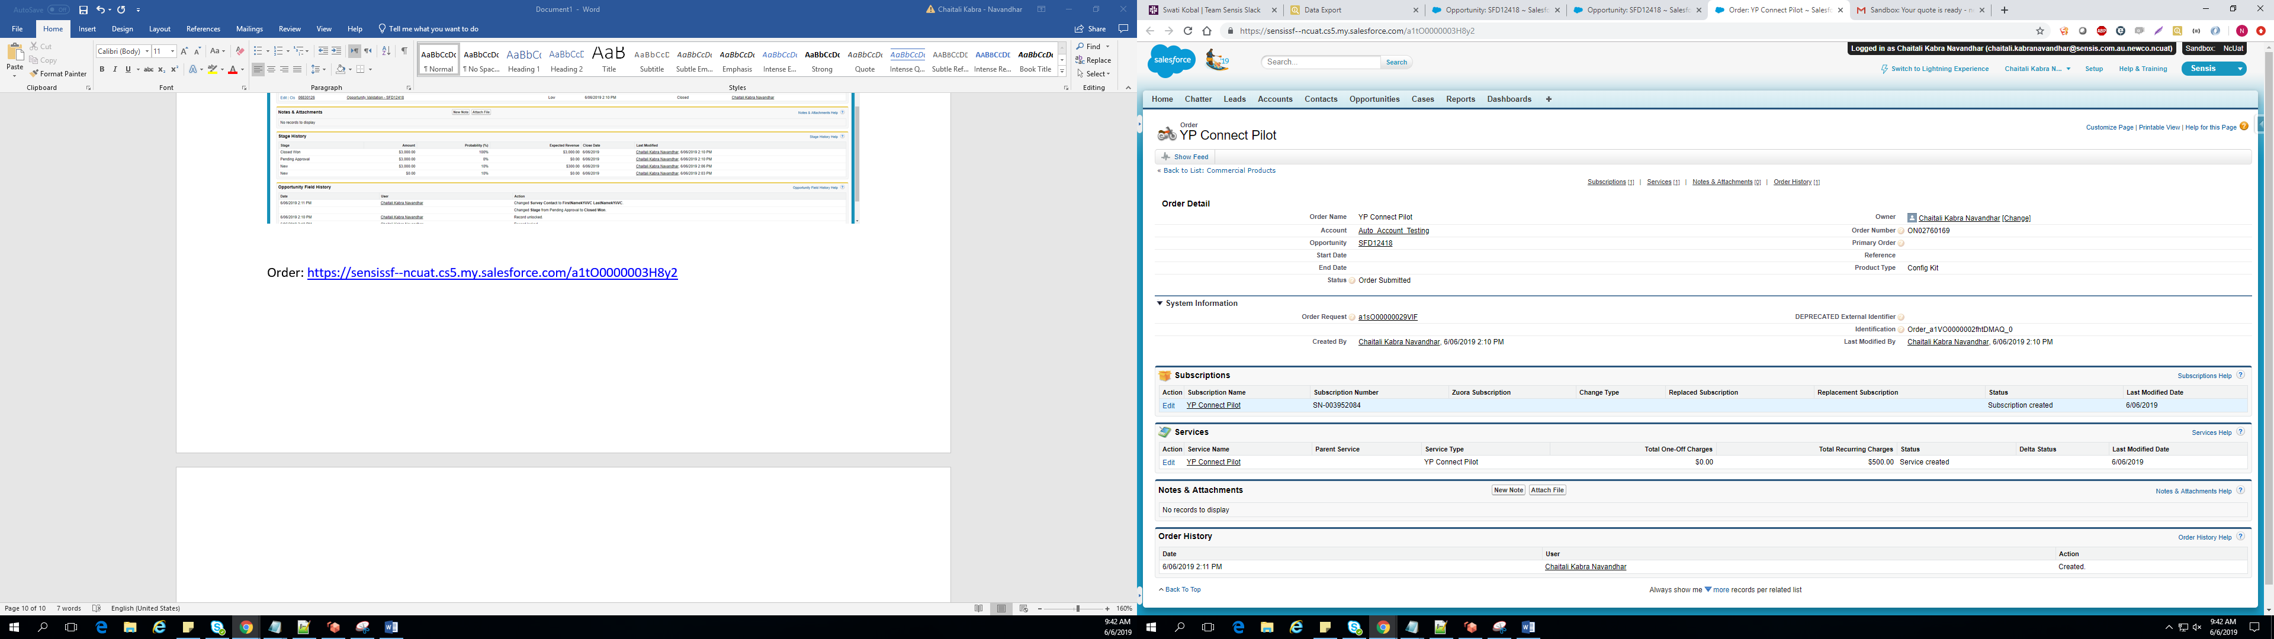Open Sensis app dropdown in Salesforce
Screen dimensions: 2274x639
2213,69
